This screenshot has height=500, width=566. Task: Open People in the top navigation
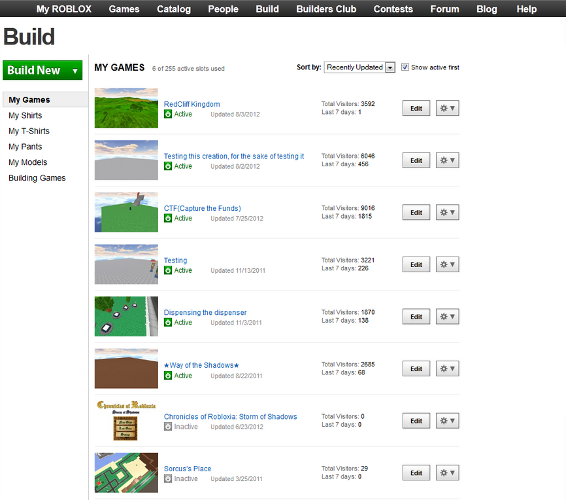point(223,9)
